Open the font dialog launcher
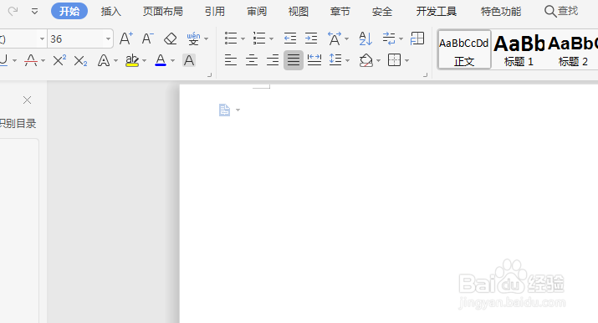Screen dimensions: 598x323 tap(209, 75)
